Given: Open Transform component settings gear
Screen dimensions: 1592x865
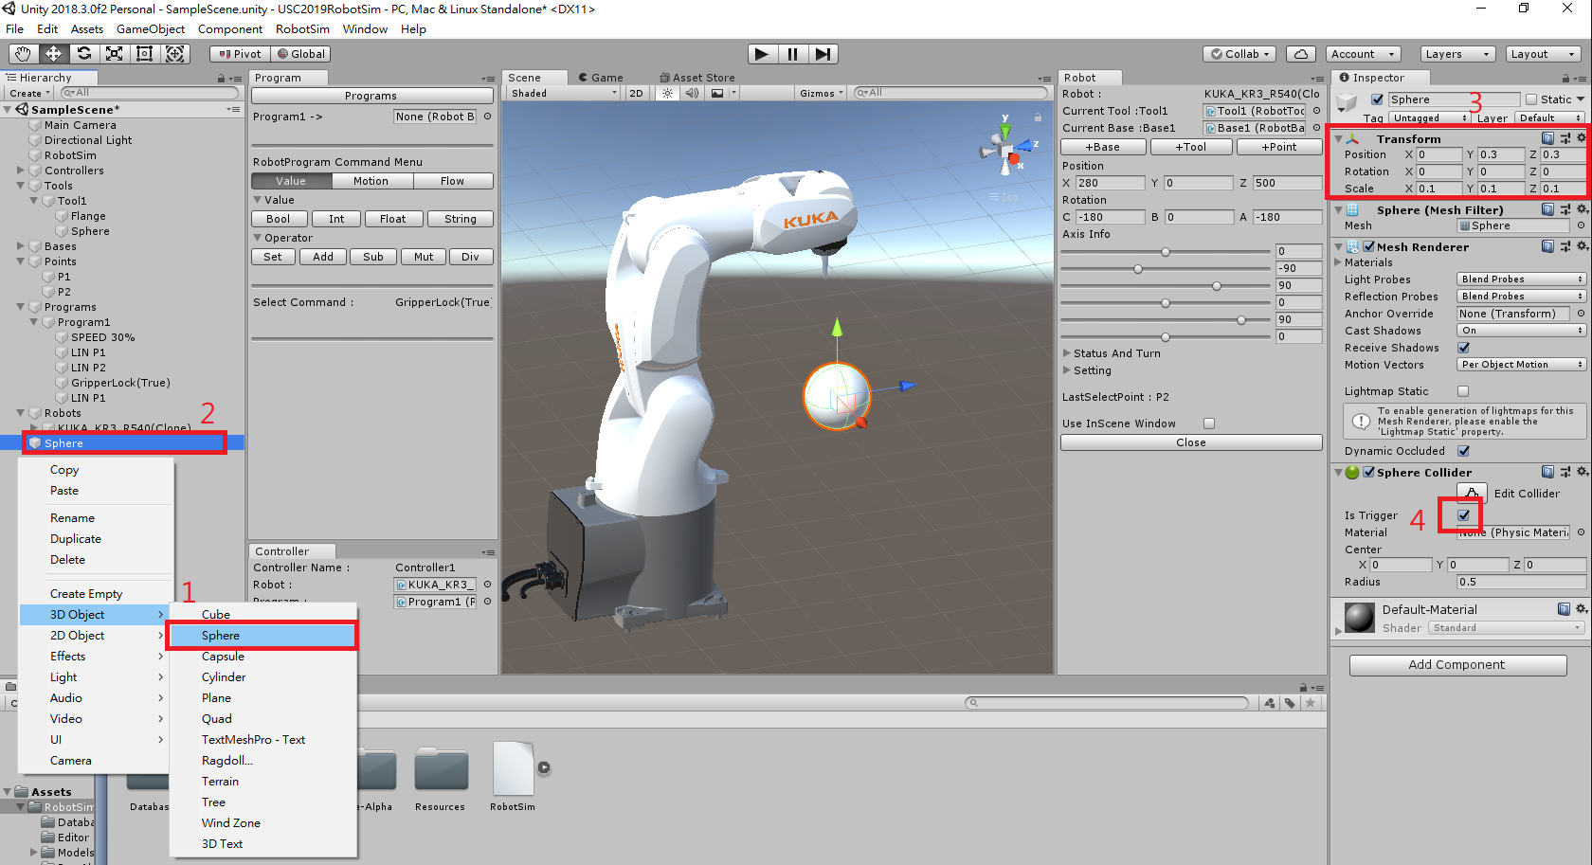Looking at the screenshot, I should tap(1581, 138).
